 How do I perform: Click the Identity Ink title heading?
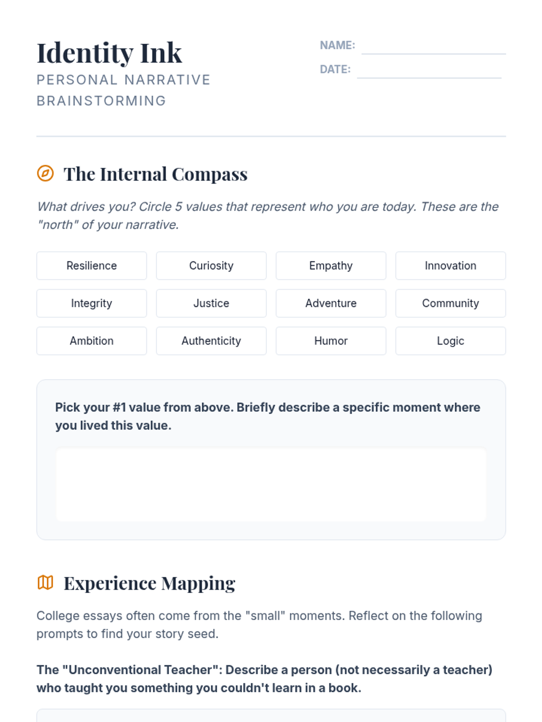(109, 53)
